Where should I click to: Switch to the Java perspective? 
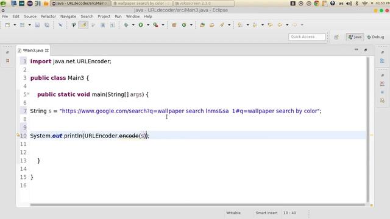pyautogui.click(x=355, y=37)
